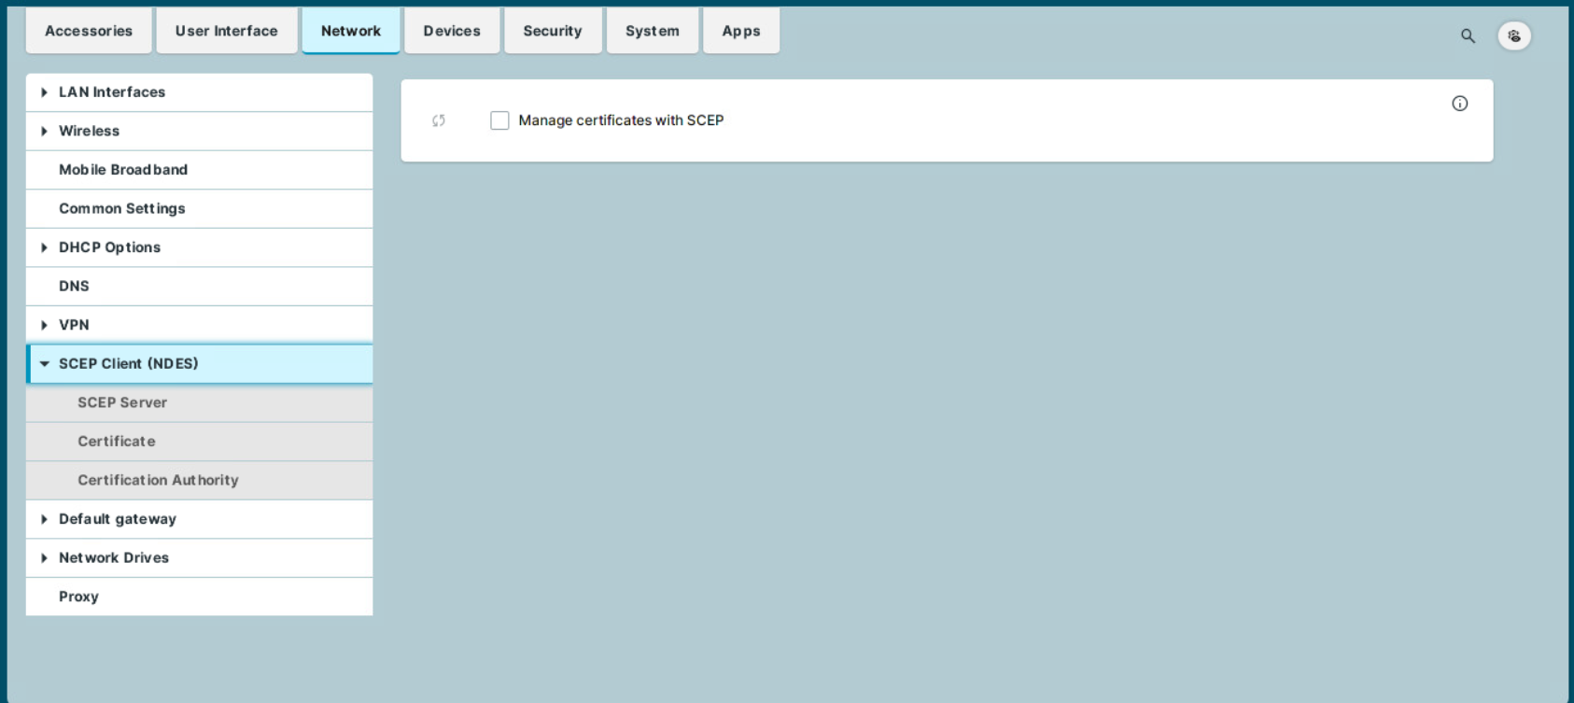
Task: Expand the DHCP Options arrow
Action: (44, 247)
